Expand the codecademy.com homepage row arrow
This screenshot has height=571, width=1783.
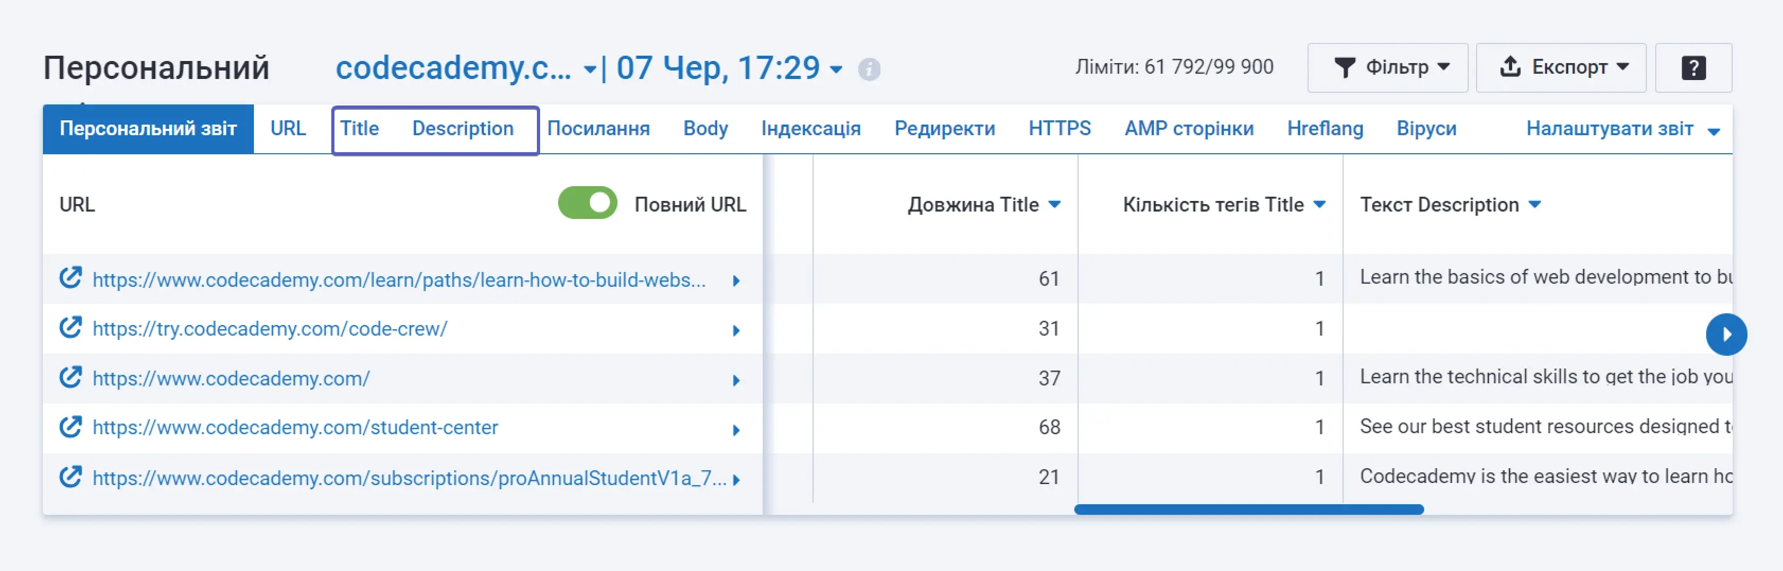[736, 380]
